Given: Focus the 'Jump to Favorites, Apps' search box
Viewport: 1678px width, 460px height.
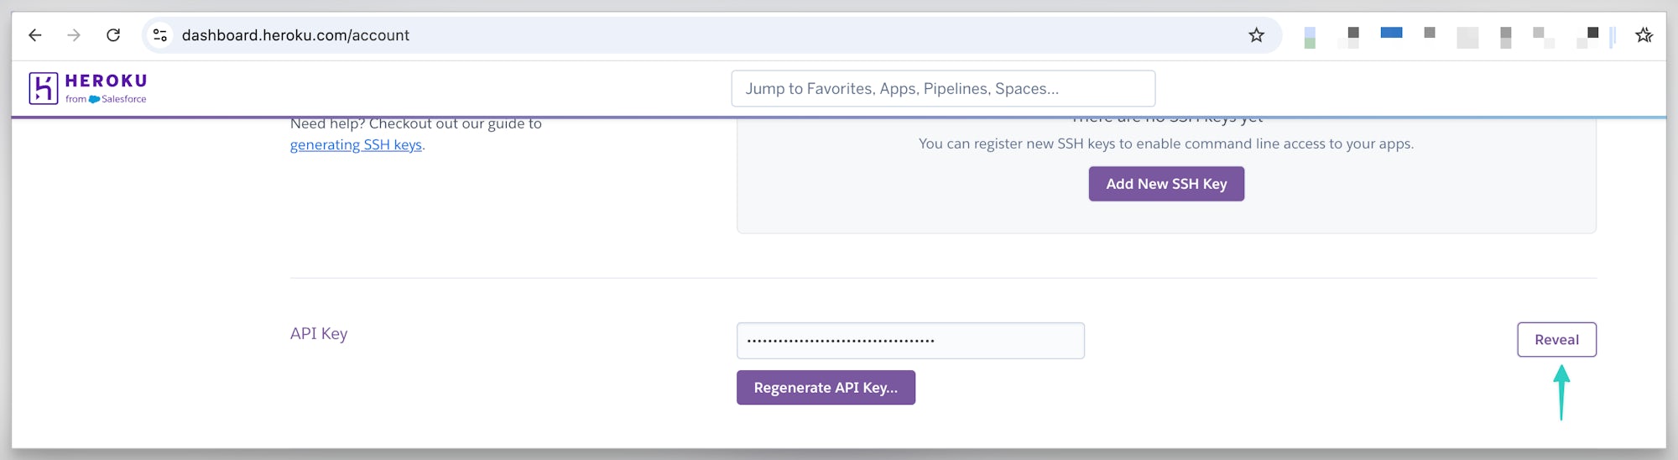Looking at the screenshot, I should pos(943,89).
